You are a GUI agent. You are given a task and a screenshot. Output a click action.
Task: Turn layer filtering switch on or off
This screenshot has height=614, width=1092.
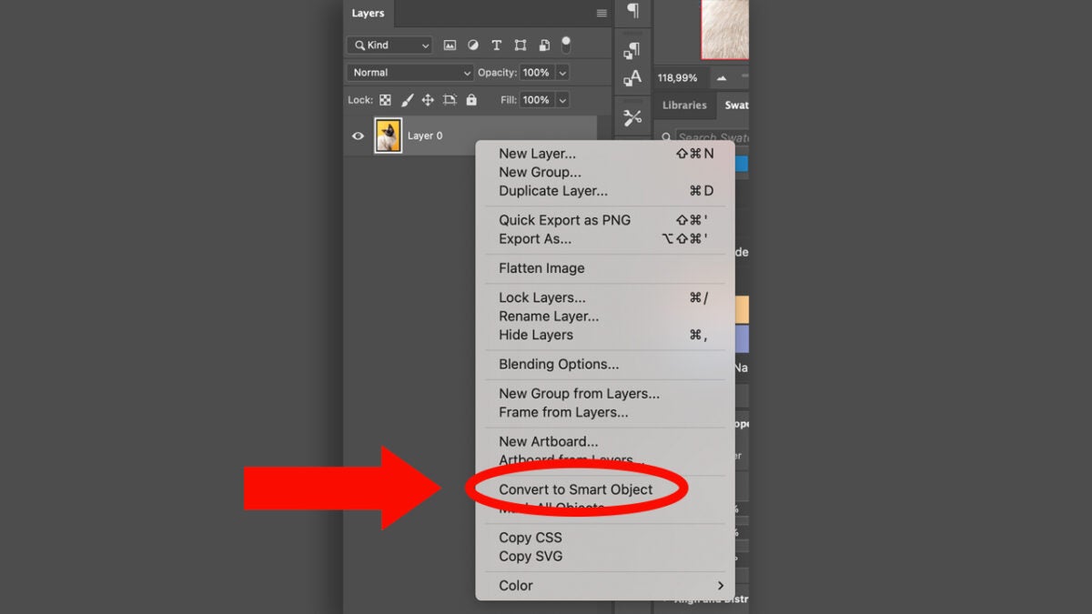point(566,44)
